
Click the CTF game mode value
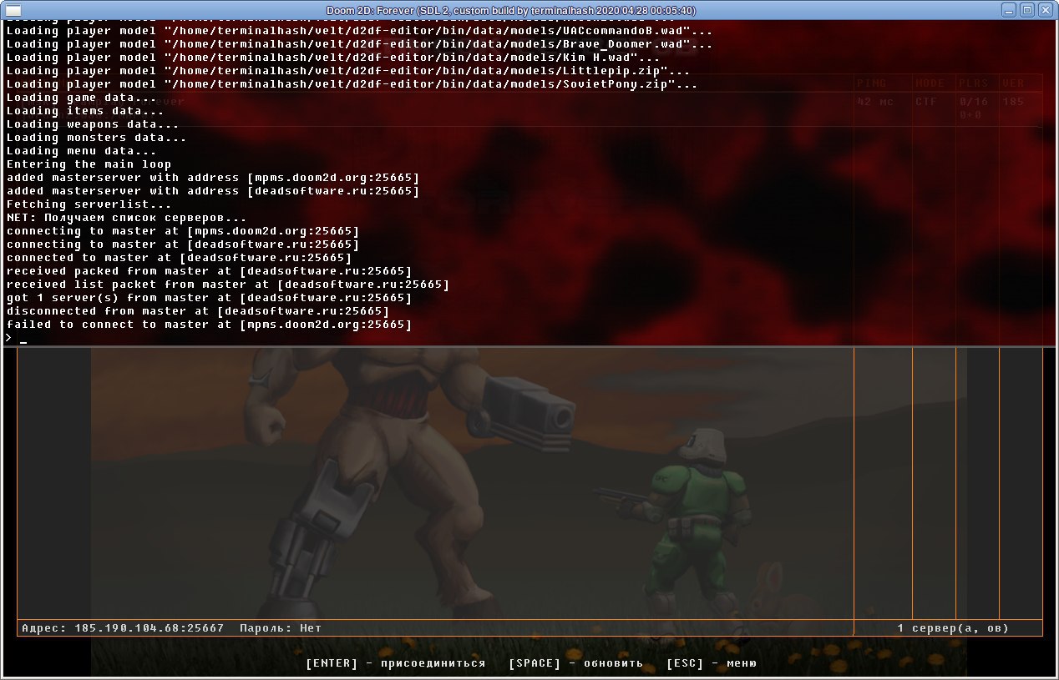[926, 102]
